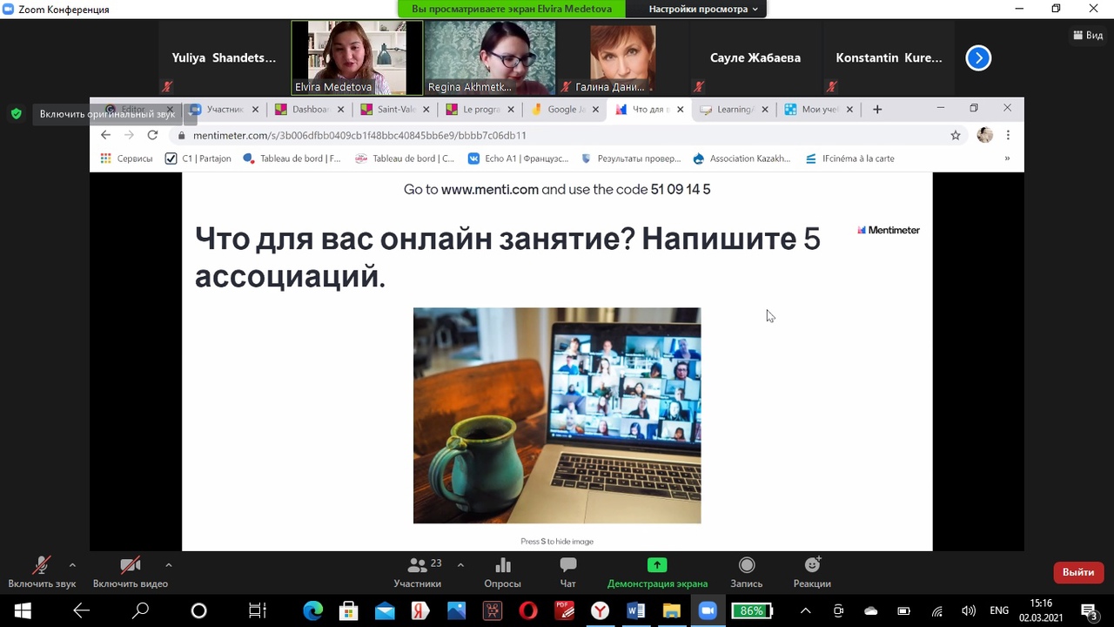The height and width of the screenshot is (627, 1114).
Task: Click browser back arrow
Action: tap(105, 135)
